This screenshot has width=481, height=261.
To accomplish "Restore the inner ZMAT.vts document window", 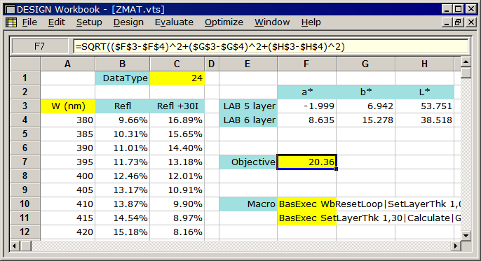I will [x=459, y=22].
